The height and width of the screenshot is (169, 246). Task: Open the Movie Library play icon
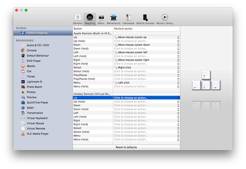(x=165, y=17)
